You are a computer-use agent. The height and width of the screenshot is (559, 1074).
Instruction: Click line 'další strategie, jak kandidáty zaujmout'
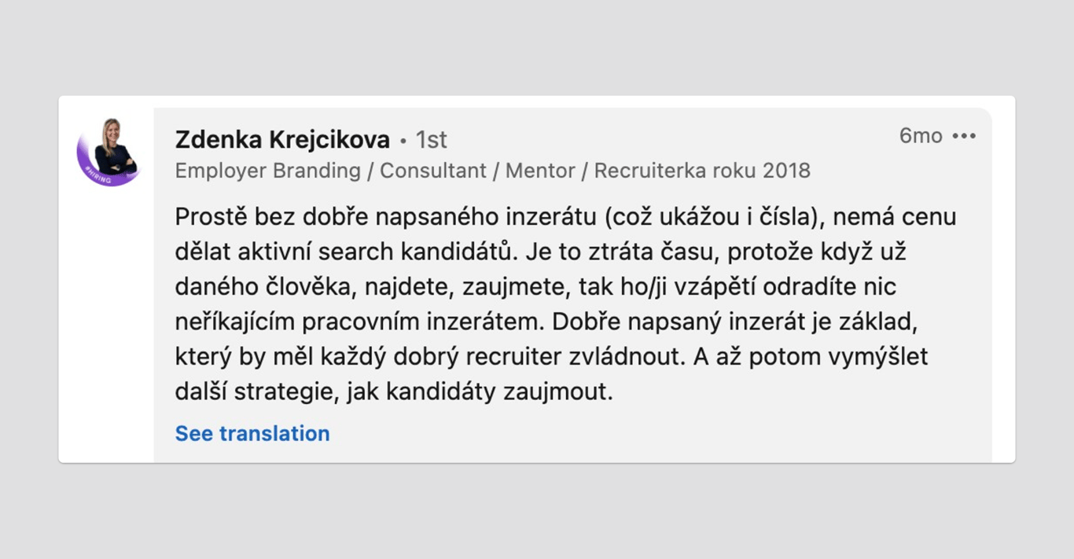pyautogui.click(x=393, y=392)
